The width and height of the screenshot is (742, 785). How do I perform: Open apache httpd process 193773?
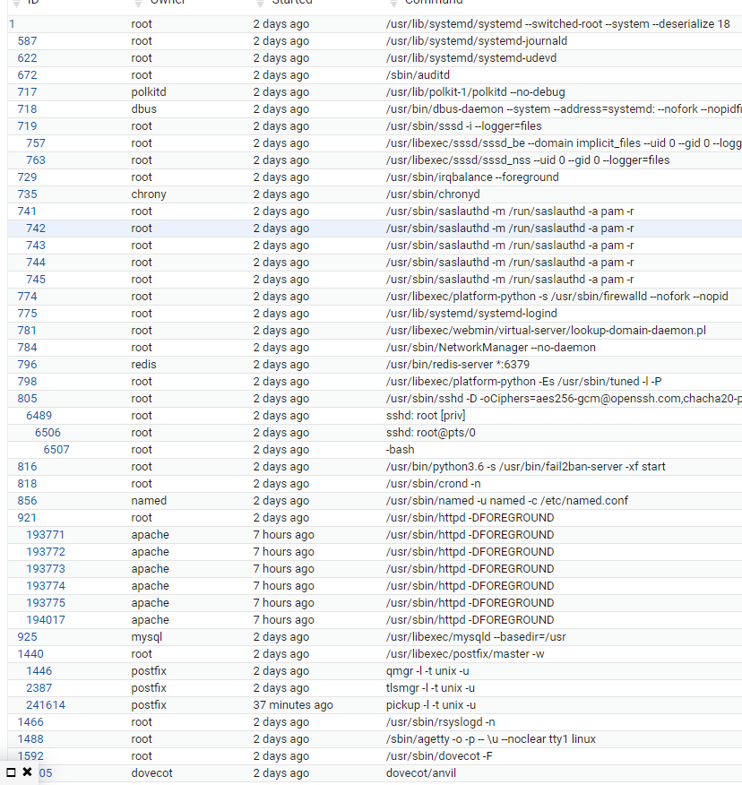coord(46,569)
